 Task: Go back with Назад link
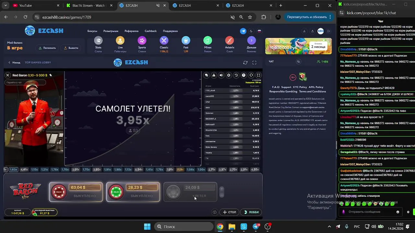click(x=14, y=62)
